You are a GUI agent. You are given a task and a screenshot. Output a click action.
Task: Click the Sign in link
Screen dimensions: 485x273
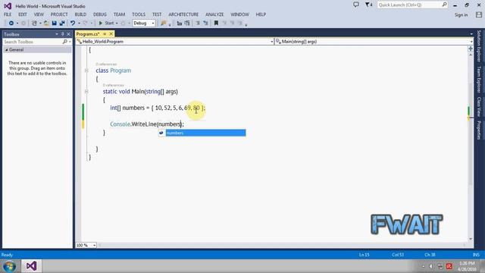tap(461, 15)
